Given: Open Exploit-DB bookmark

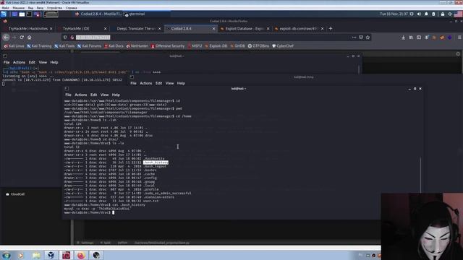Looking at the screenshot, I should tap(216, 46).
